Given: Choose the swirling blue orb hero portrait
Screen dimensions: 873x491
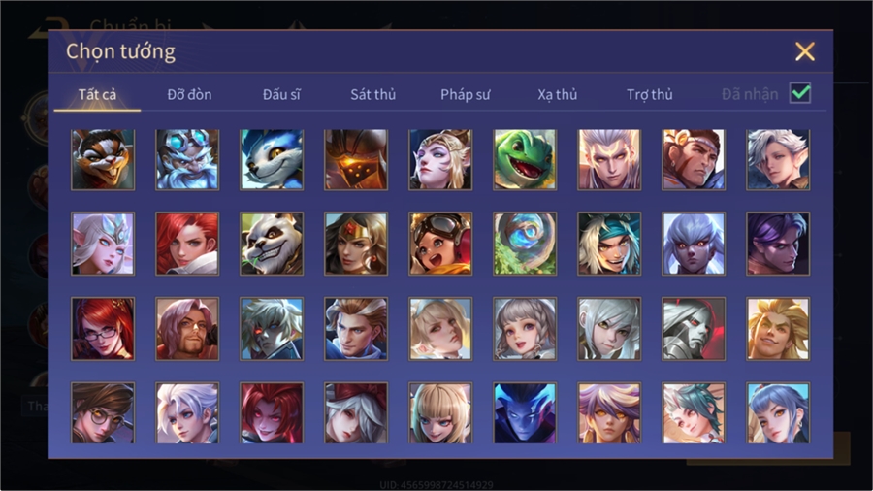Looking at the screenshot, I should pyautogui.click(x=525, y=244).
